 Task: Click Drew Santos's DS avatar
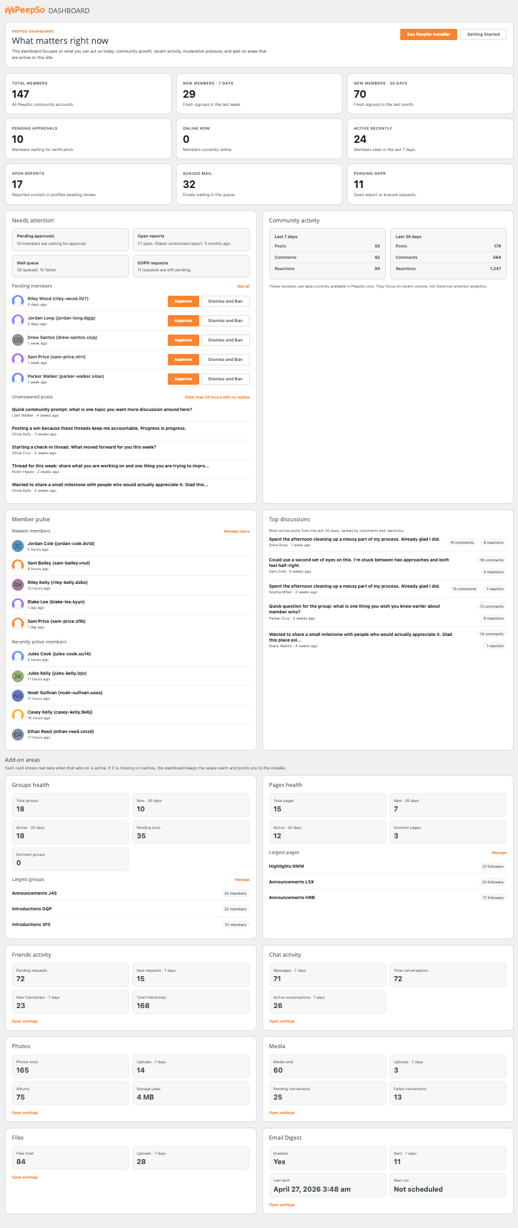[18, 340]
